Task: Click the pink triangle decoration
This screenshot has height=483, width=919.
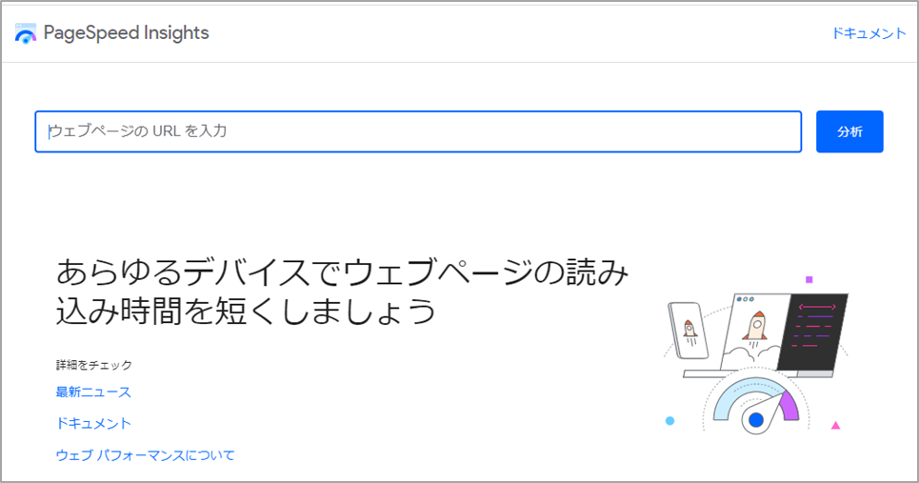Action: click(836, 425)
